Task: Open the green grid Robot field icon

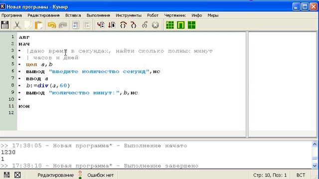Action: [170, 25]
